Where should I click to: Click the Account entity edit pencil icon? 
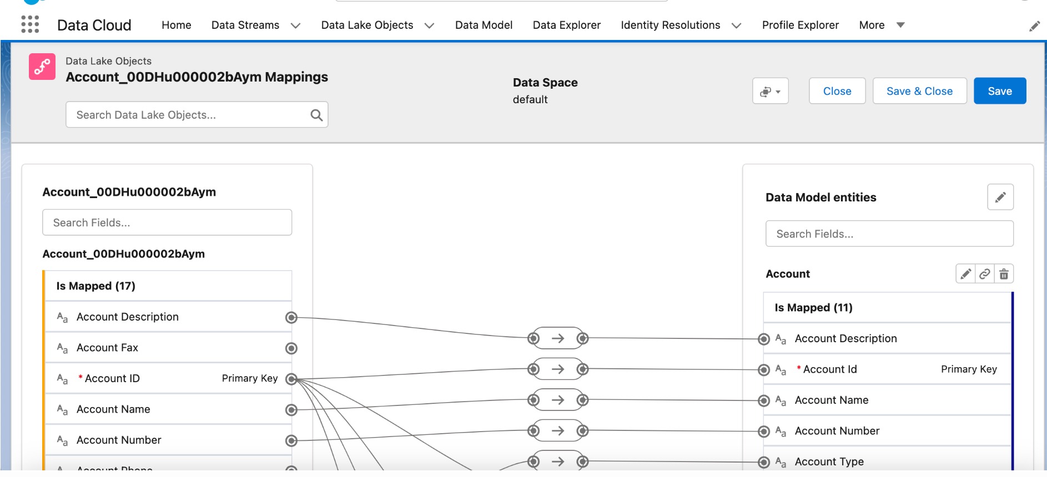[x=966, y=274]
